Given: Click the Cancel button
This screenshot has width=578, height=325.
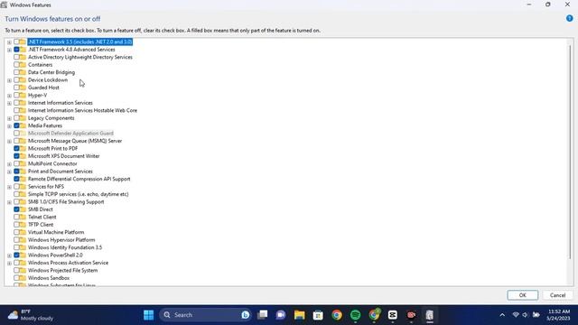Looking at the screenshot, I should coord(557,295).
